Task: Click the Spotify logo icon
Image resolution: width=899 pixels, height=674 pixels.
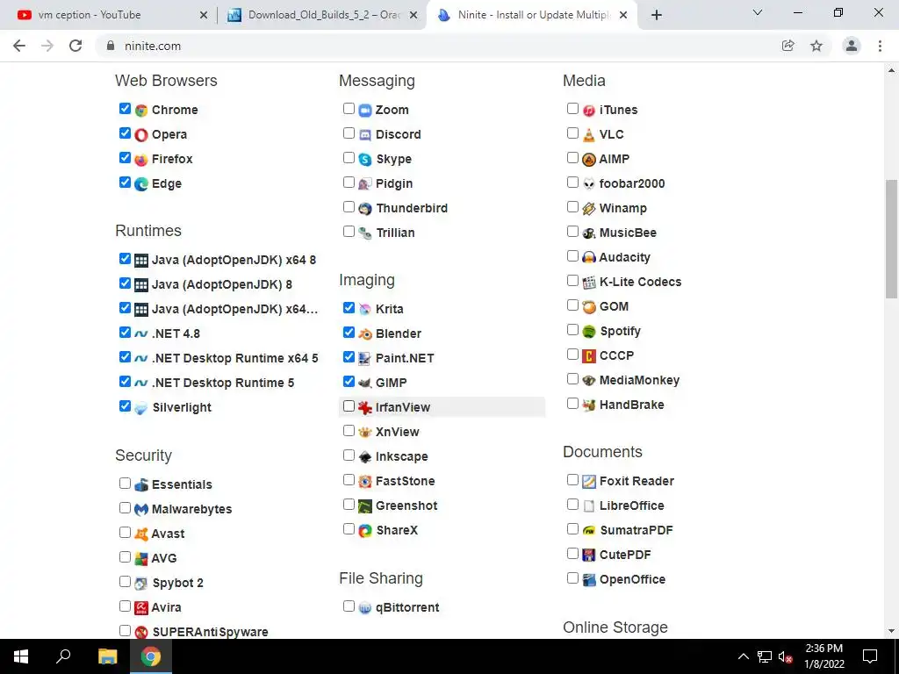Action: (x=589, y=331)
